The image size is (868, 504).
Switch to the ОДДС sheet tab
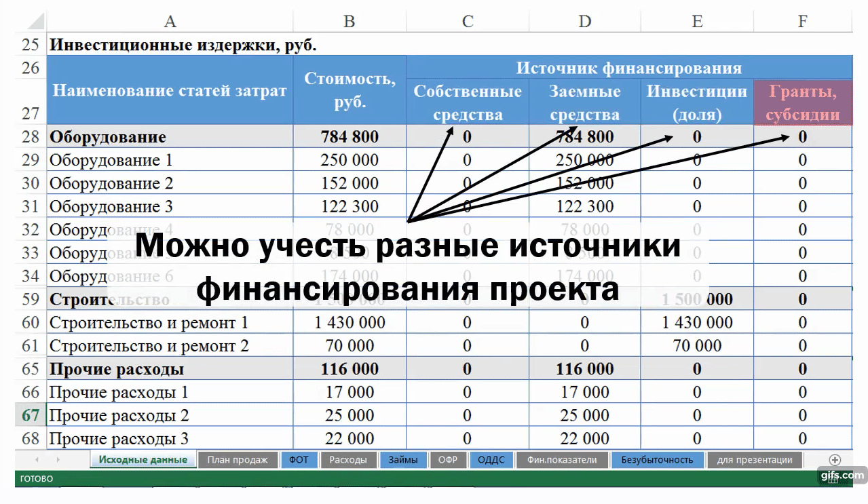tap(491, 460)
